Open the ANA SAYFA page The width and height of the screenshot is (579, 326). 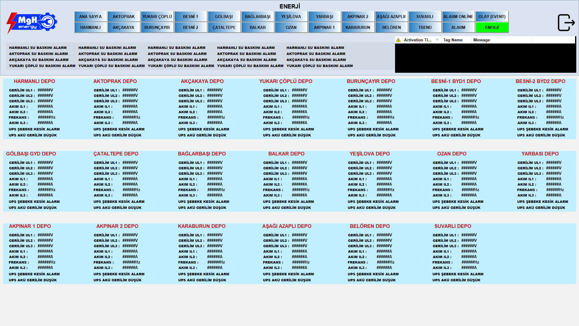point(90,17)
